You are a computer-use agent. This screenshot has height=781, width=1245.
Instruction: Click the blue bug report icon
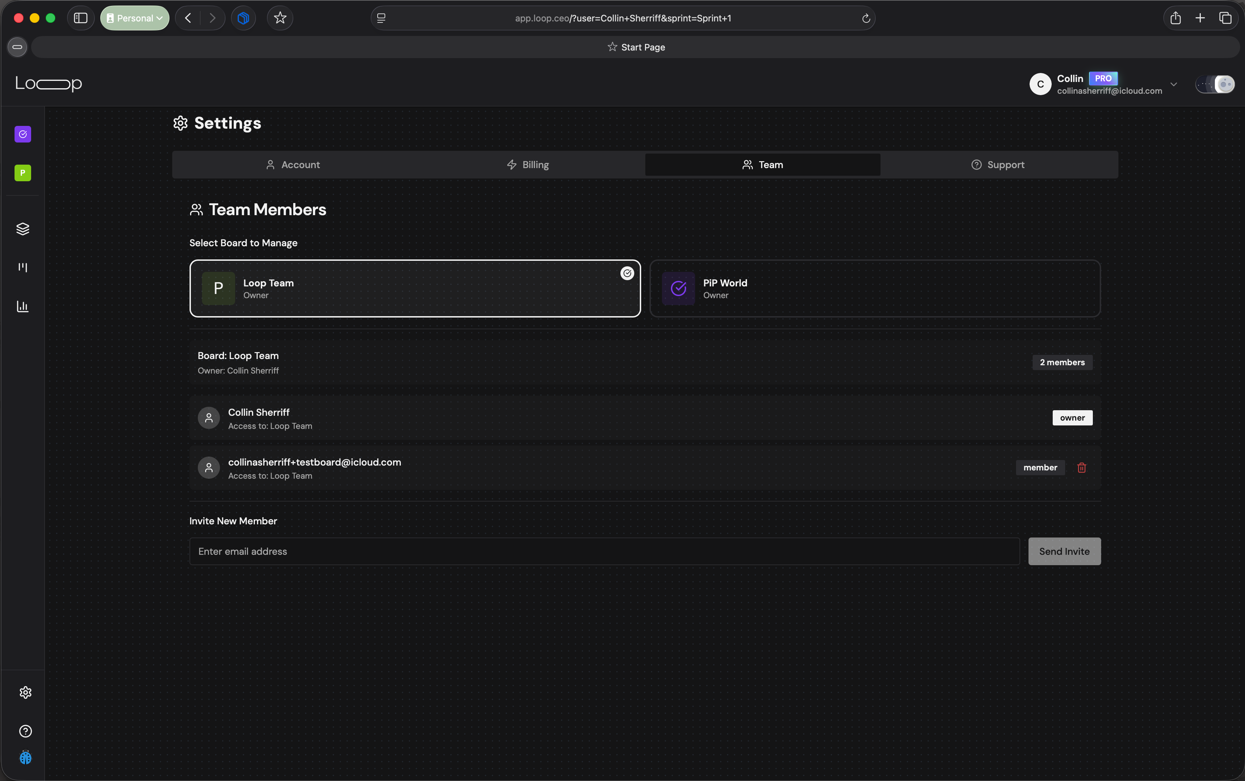pyautogui.click(x=25, y=758)
